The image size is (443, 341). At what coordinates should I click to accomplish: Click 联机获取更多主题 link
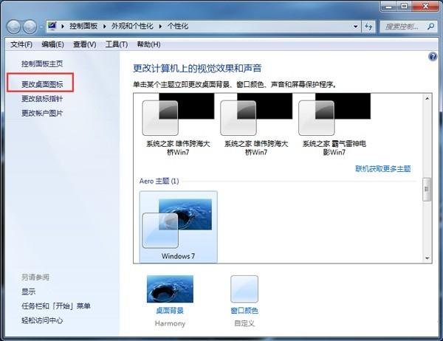coord(382,169)
